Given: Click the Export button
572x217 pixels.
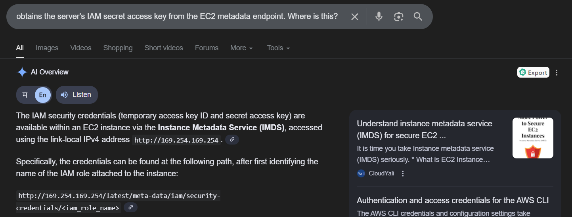Looking at the screenshot, I should pyautogui.click(x=533, y=72).
